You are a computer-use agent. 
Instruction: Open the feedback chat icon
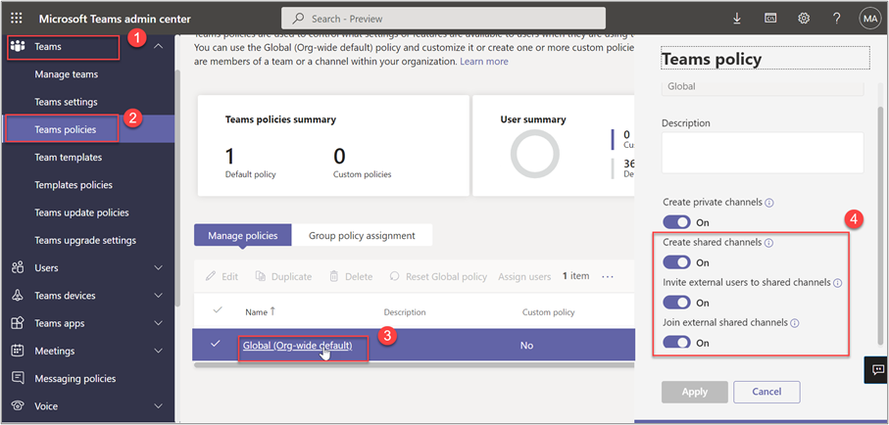pos(875,369)
